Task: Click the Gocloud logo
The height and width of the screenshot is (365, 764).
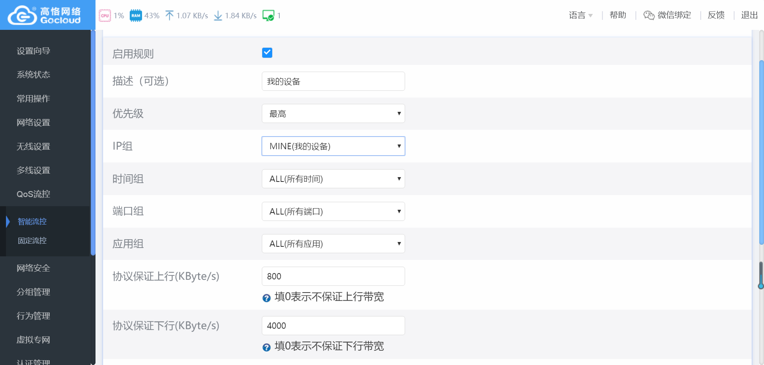Action: pos(44,15)
